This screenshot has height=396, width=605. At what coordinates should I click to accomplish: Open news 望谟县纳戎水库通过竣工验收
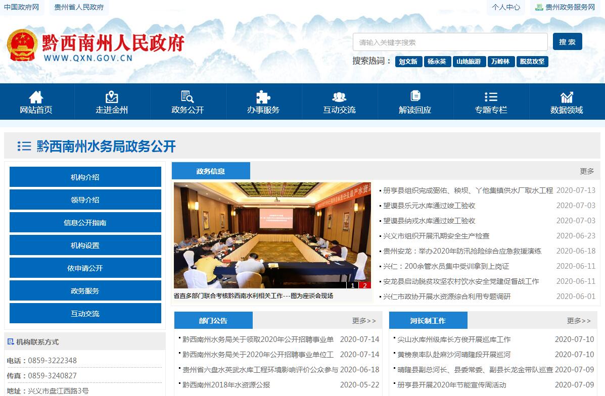429,221
